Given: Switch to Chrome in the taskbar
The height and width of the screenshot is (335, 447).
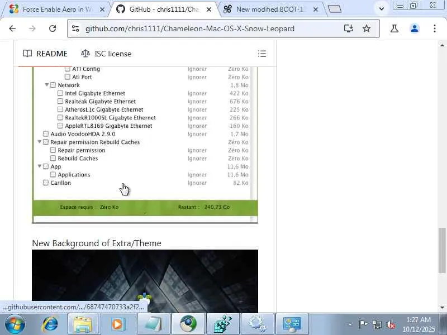Looking at the screenshot, I should tap(188, 324).
